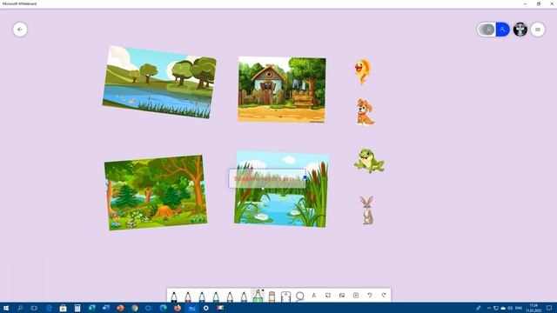
Task: Open the whiteboard settings menu
Action: pos(538,30)
